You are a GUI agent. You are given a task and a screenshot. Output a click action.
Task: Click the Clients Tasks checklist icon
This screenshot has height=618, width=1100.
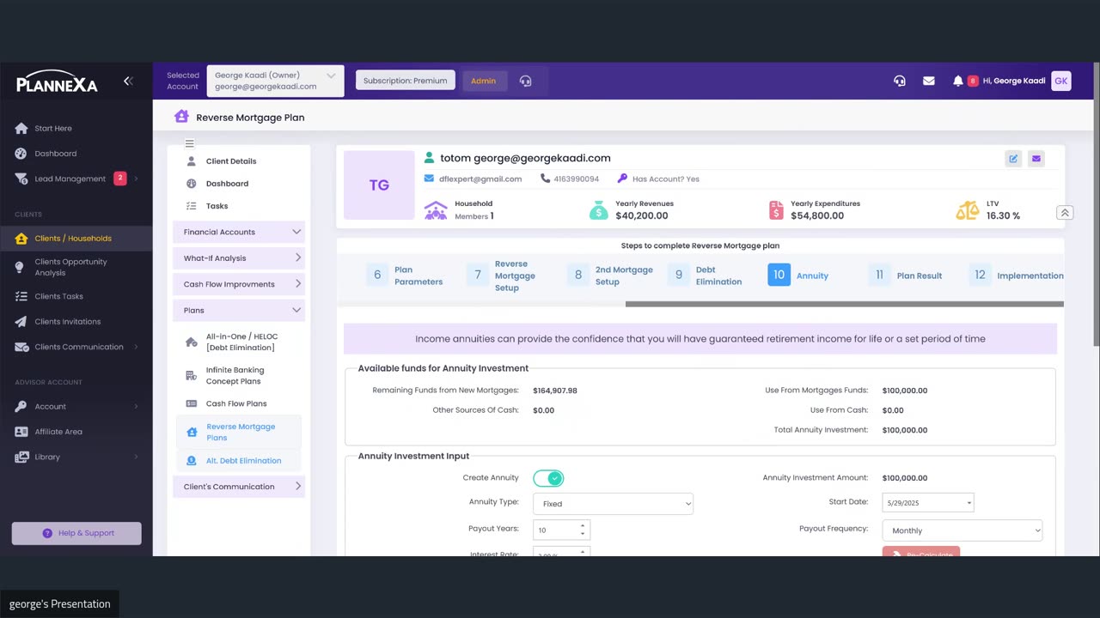(x=21, y=296)
